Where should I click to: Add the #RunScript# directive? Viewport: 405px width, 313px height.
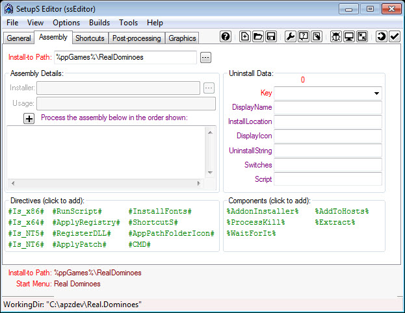[x=77, y=211]
